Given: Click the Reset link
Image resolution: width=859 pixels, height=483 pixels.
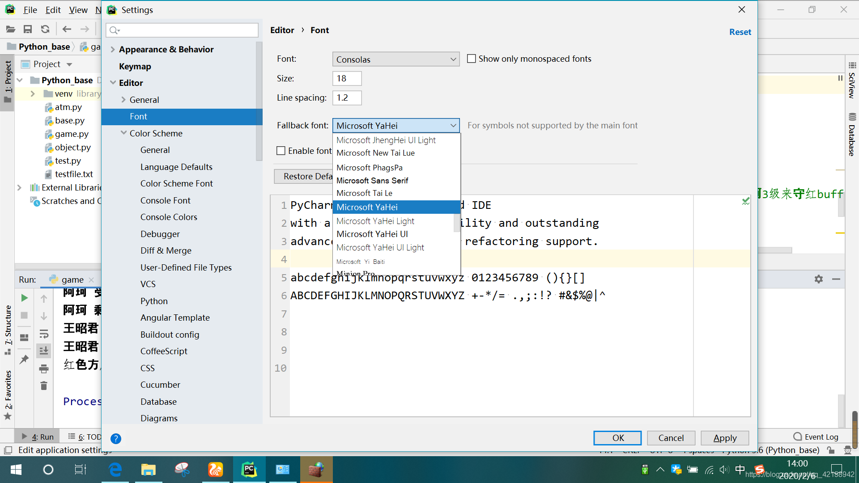Looking at the screenshot, I should 740,32.
